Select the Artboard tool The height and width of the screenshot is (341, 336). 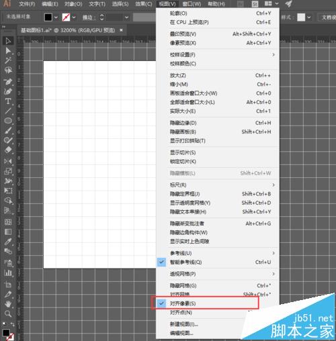8,284
